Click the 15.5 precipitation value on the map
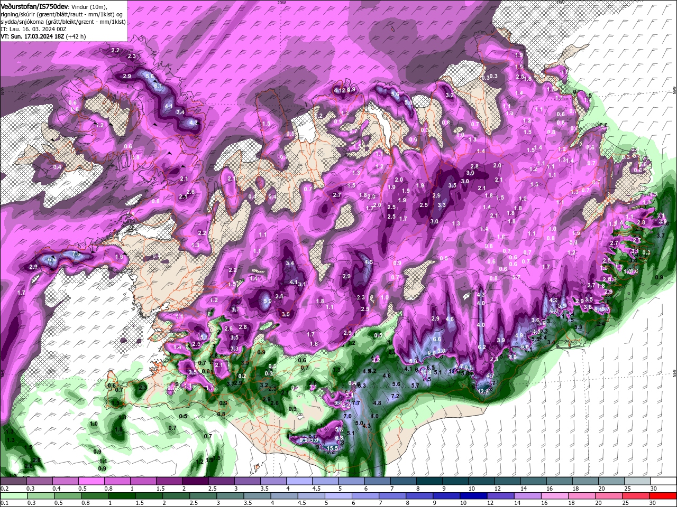 click(x=332, y=448)
